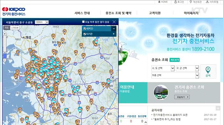The height and width of the screenshot is (125, 223).
Task: Click the marker near 충주
Action: pos(102,109)
